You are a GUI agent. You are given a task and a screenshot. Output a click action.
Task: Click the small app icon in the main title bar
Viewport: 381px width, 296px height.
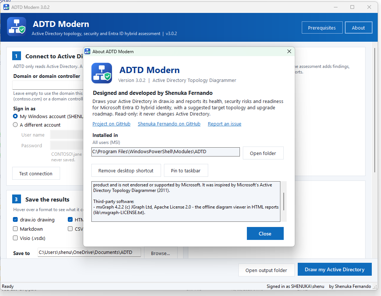point(6,7)
